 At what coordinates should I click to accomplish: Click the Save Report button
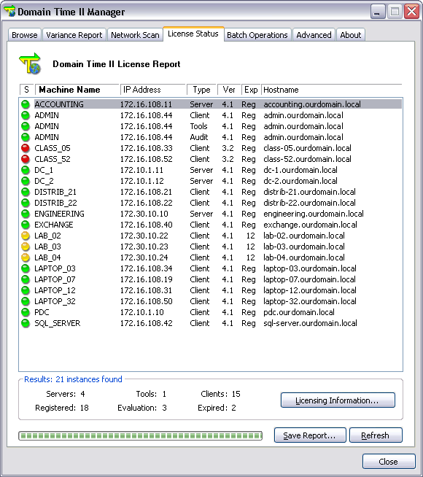pos(310,435)
